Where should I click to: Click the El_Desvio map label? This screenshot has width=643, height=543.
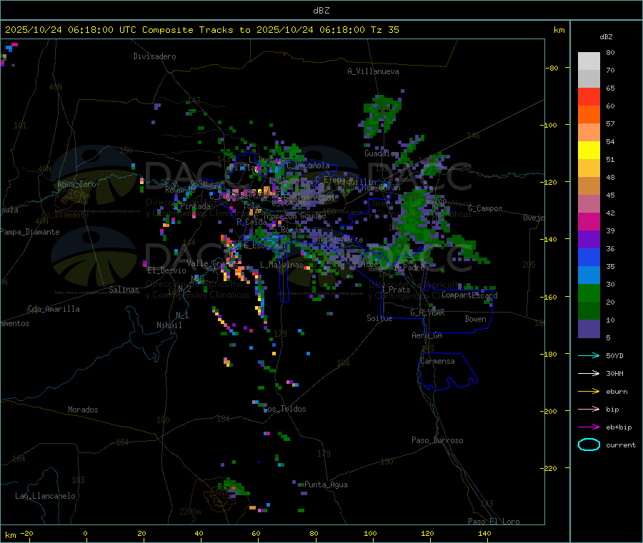pos(166,270)
